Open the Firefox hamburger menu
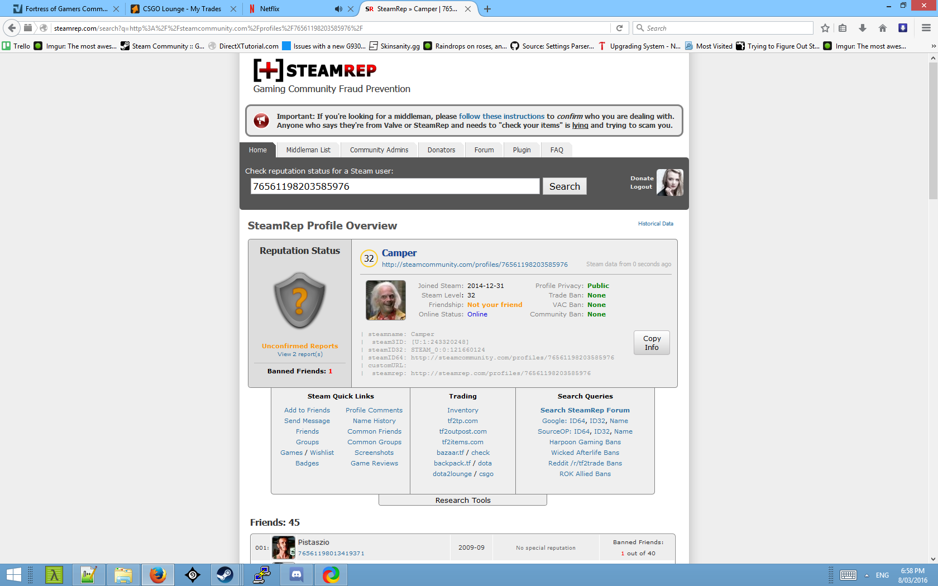Screen dimensions: 938x586 click(x=926, y=28)
